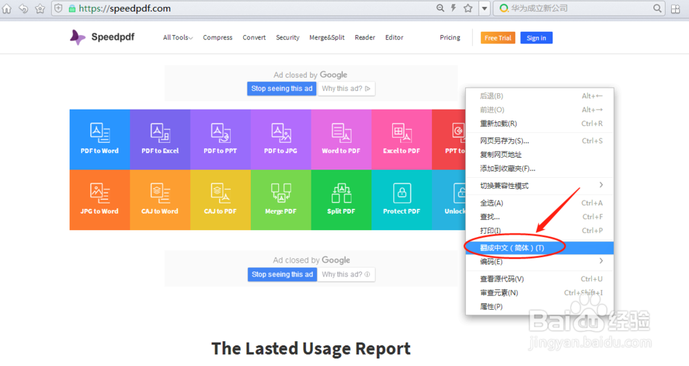Click the browser search input field
689x366 pixels.
pos(580,8)
